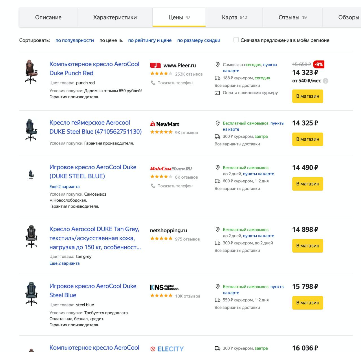The image size is (361, 352).
Task: Open Tan Grey chair thumbnail
Action: [x=31, y=237]
